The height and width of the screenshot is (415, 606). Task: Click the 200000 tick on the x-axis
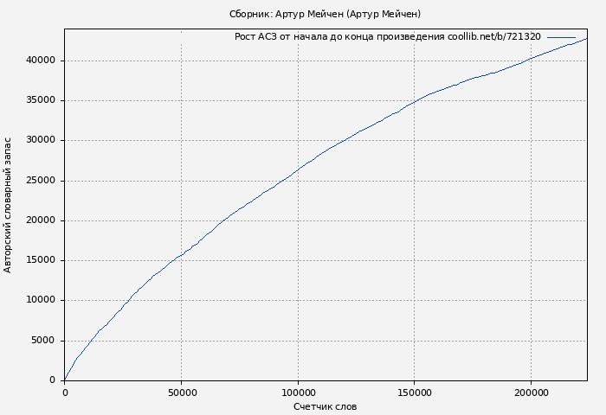click(531, 393)
